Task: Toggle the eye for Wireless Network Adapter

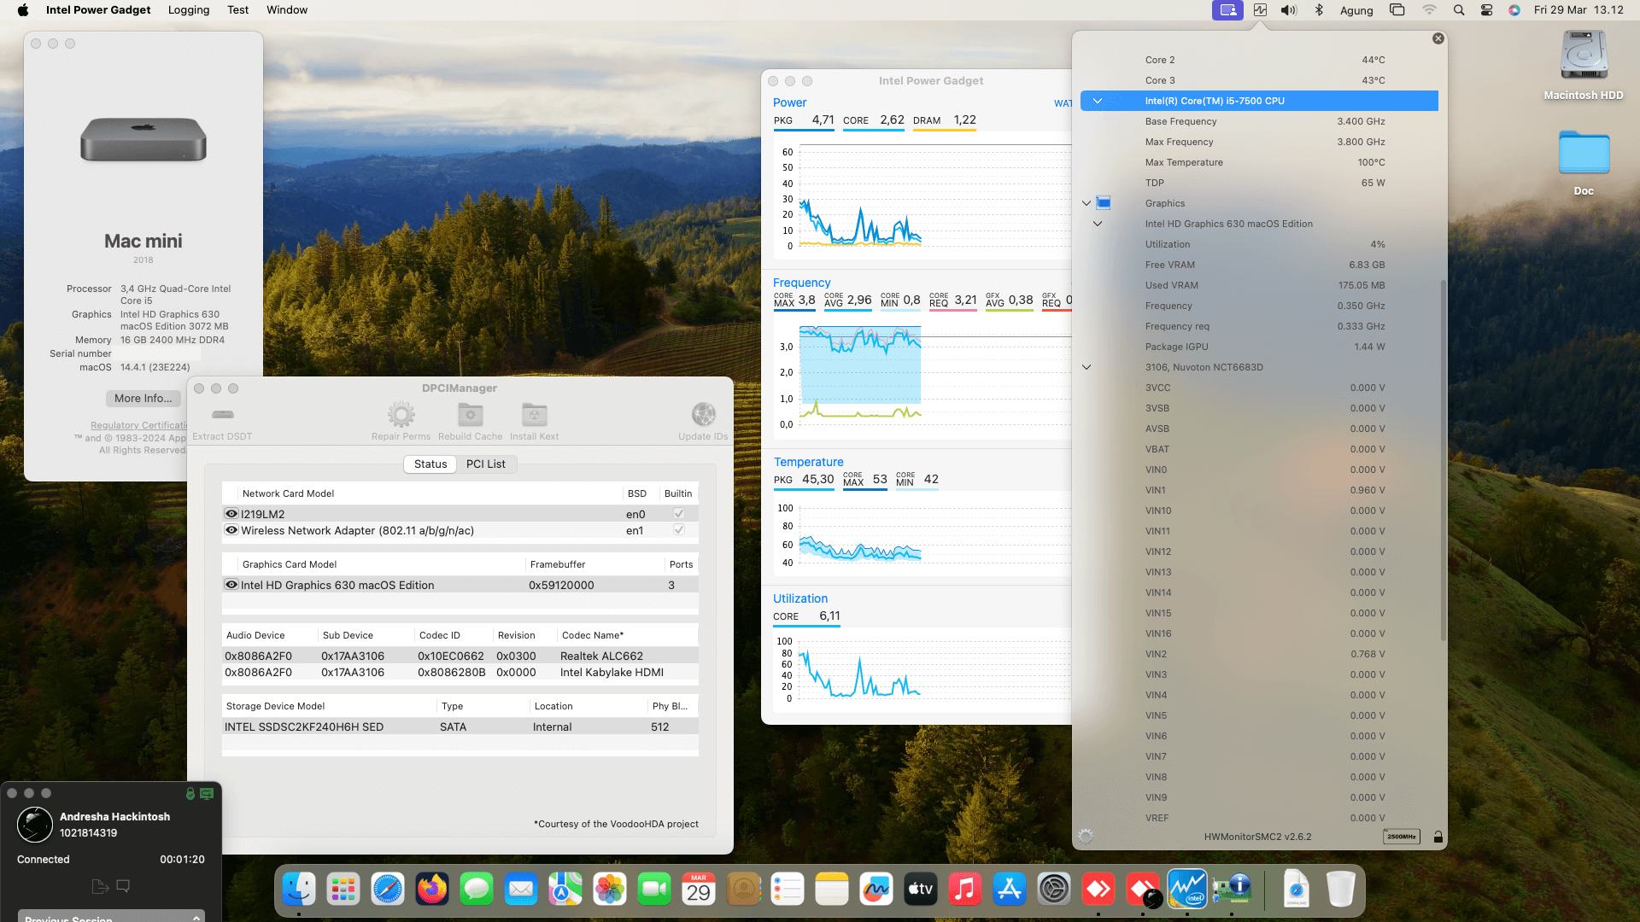Action: pos(231,530)
